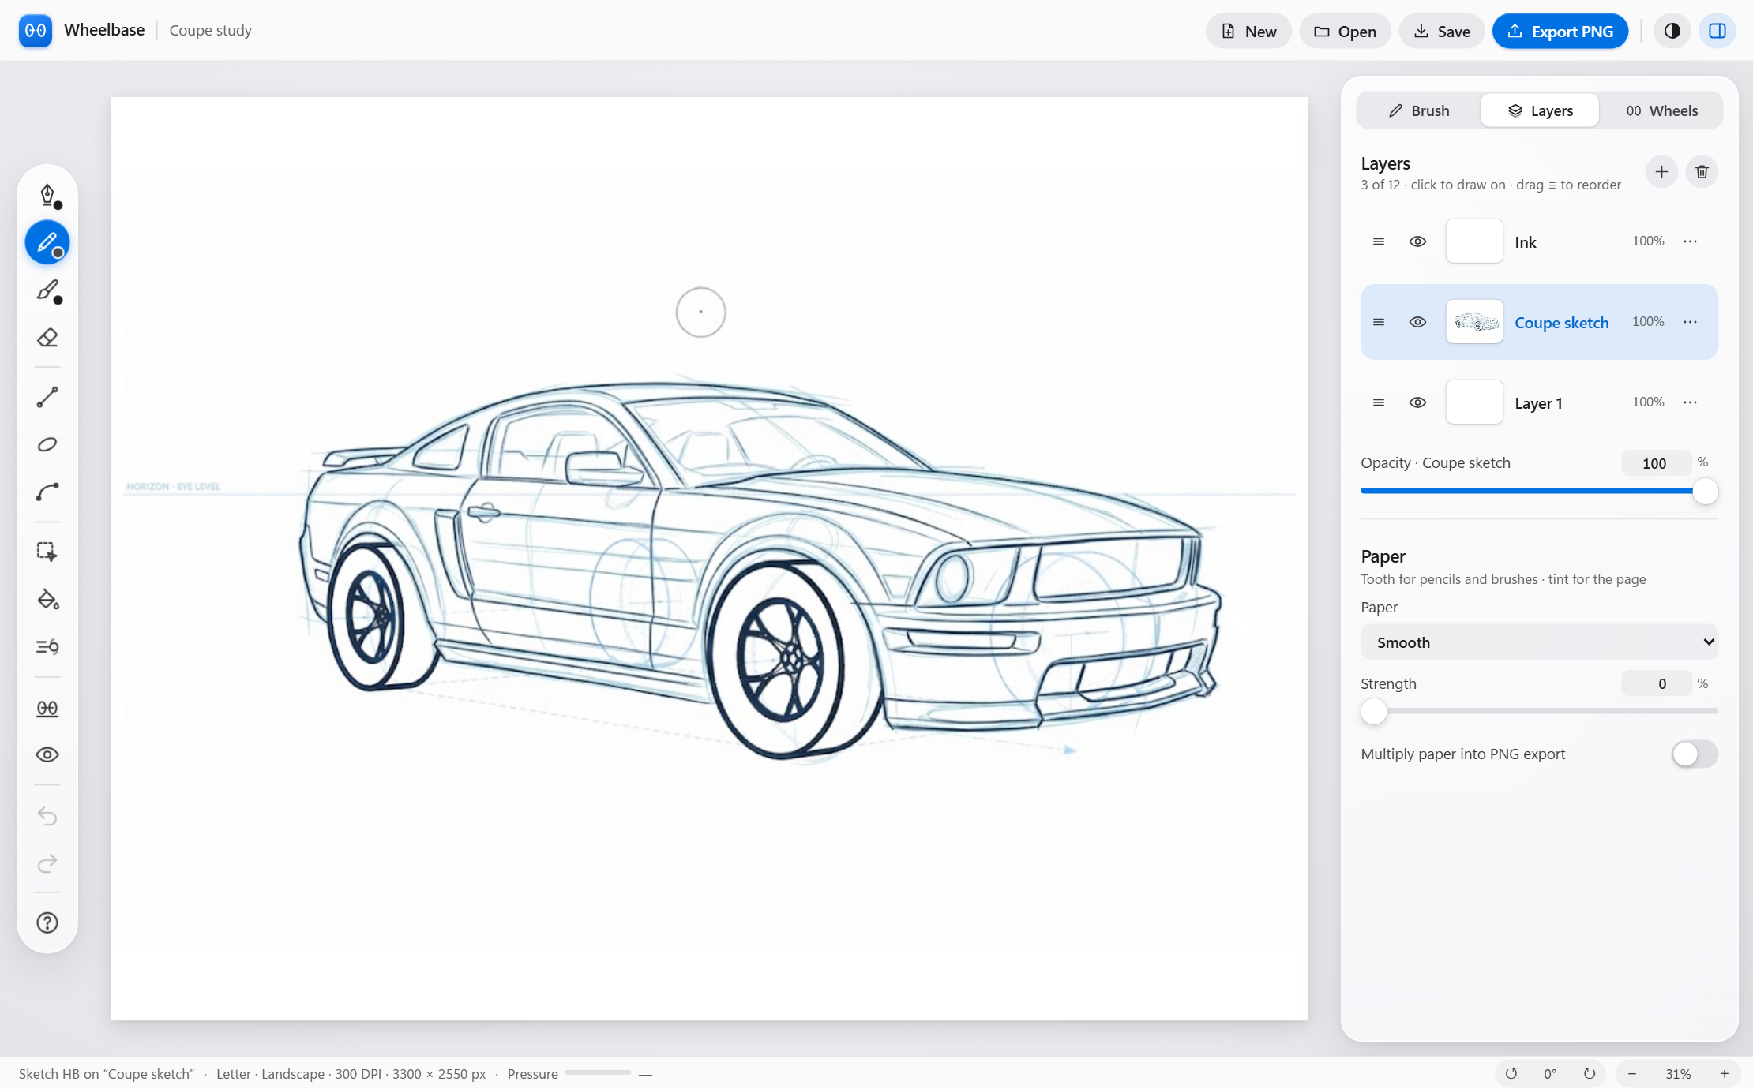The width and height of the screenshot is (1753, 1089).
Task: Click the opacity value field showing 100
Action: [x=1656, y=463]
